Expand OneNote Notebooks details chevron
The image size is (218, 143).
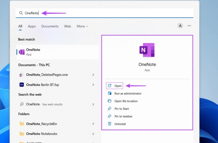coord(93,134)
